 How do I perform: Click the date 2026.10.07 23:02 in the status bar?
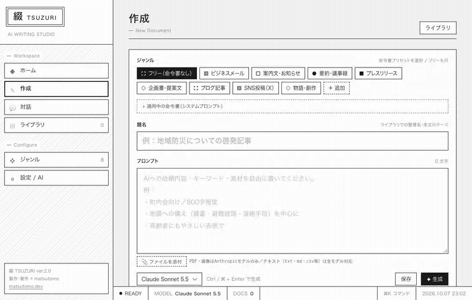(444, 293)
